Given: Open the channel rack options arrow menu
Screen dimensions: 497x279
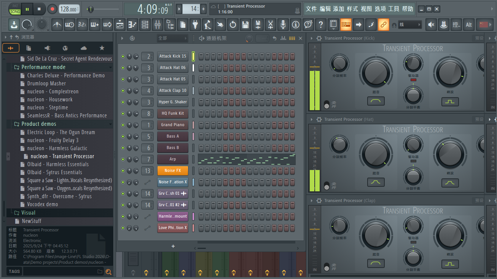Looking at the screenshot, I should pos(122,38).
